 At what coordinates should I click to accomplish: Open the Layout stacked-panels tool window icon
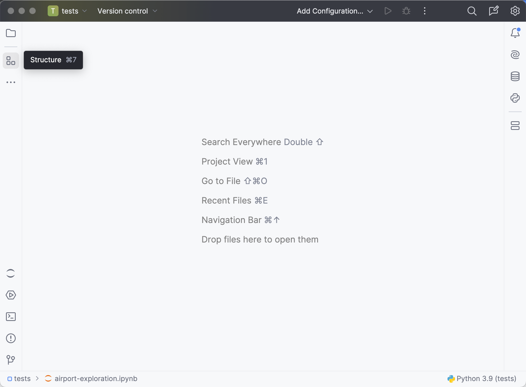tap(515, 126)
